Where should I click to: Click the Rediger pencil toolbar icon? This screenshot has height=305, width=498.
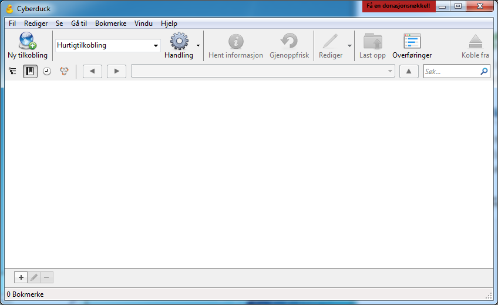tap(330, 41)
